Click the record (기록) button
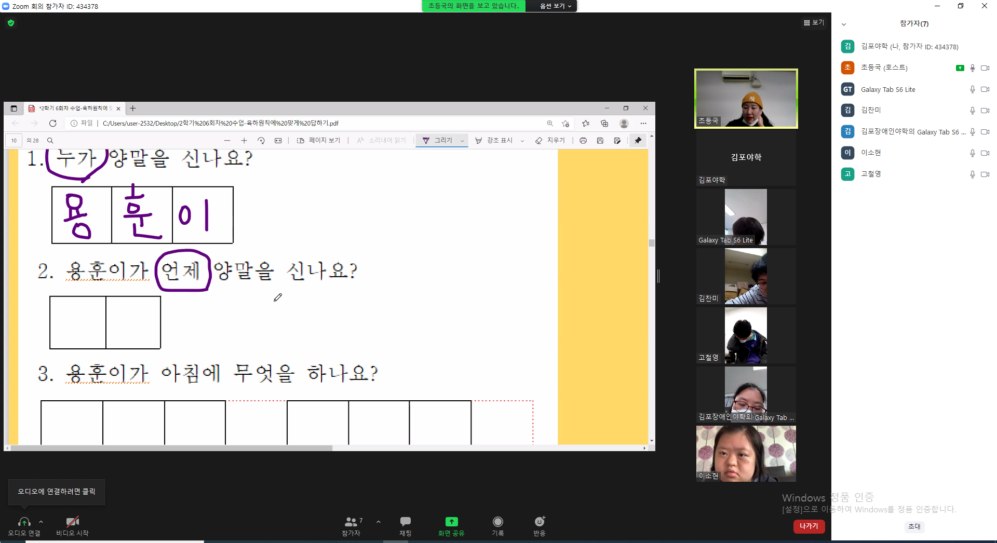Image resolution: width=997 pixels, height=543 pixels. pyautogui.click(x=498, y=525)
